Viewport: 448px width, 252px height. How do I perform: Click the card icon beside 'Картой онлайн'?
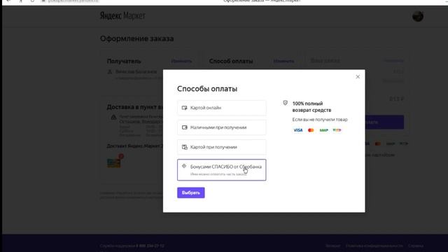click(x=185, y=108)
